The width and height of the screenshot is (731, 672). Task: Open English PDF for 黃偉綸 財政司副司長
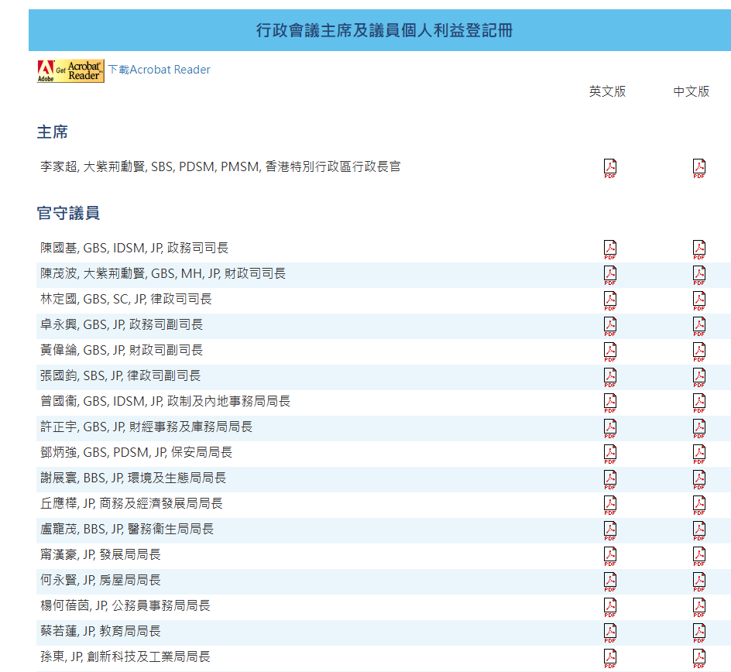610,351
